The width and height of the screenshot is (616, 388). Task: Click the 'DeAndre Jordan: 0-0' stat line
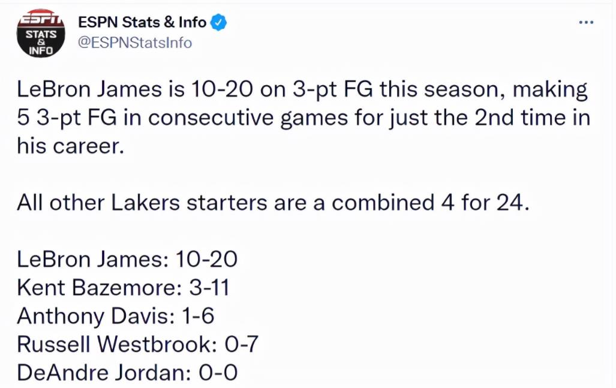(x=127, y=372)
